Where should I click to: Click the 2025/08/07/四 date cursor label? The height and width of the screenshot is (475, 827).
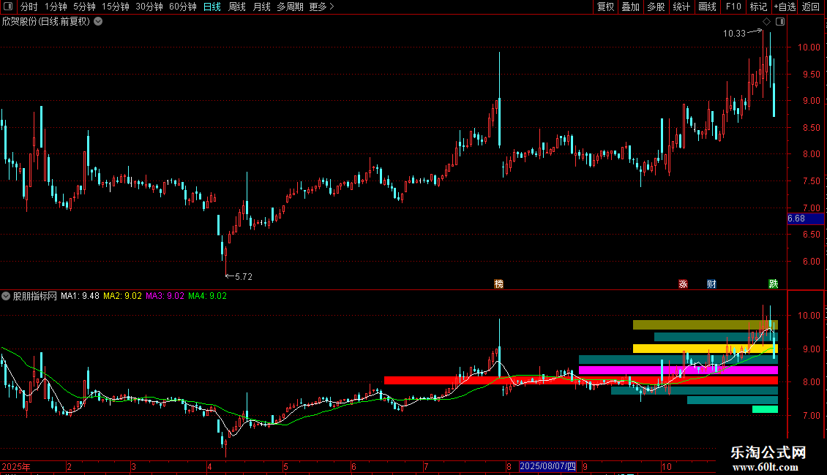pos(547,466)
